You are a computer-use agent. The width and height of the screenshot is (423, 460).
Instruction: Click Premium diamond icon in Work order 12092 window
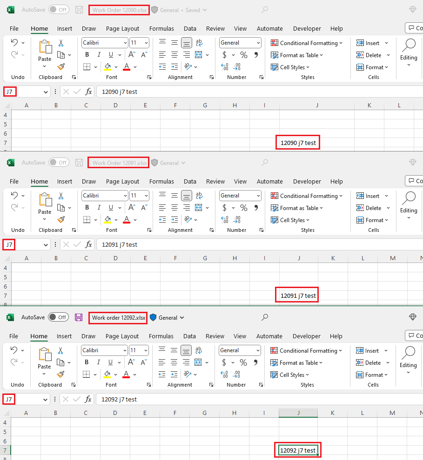[413, 317]
